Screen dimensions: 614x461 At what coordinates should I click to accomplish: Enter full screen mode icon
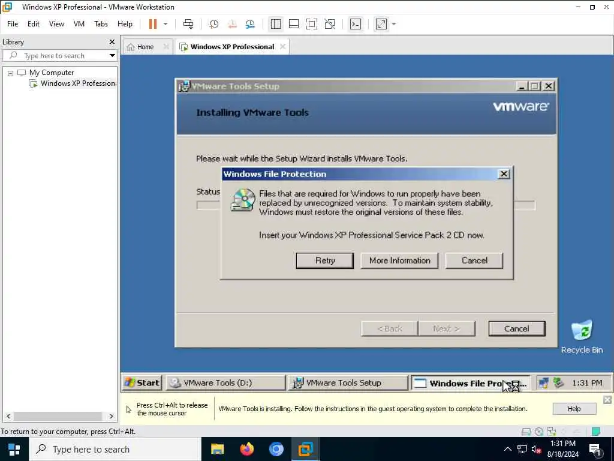[312, 24]
